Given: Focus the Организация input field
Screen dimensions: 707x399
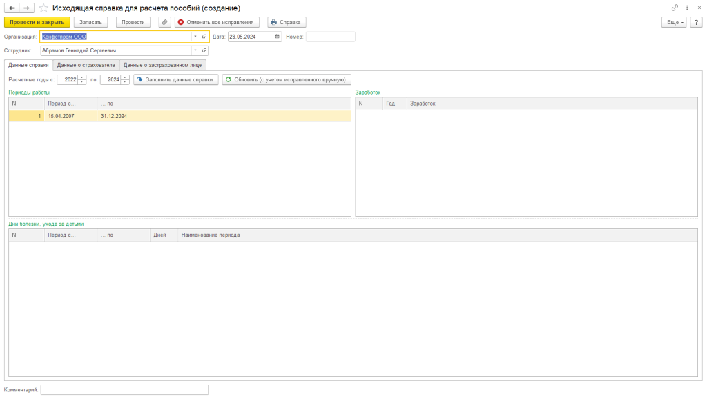Looking at the screenshot, I should tap(116, 37).
